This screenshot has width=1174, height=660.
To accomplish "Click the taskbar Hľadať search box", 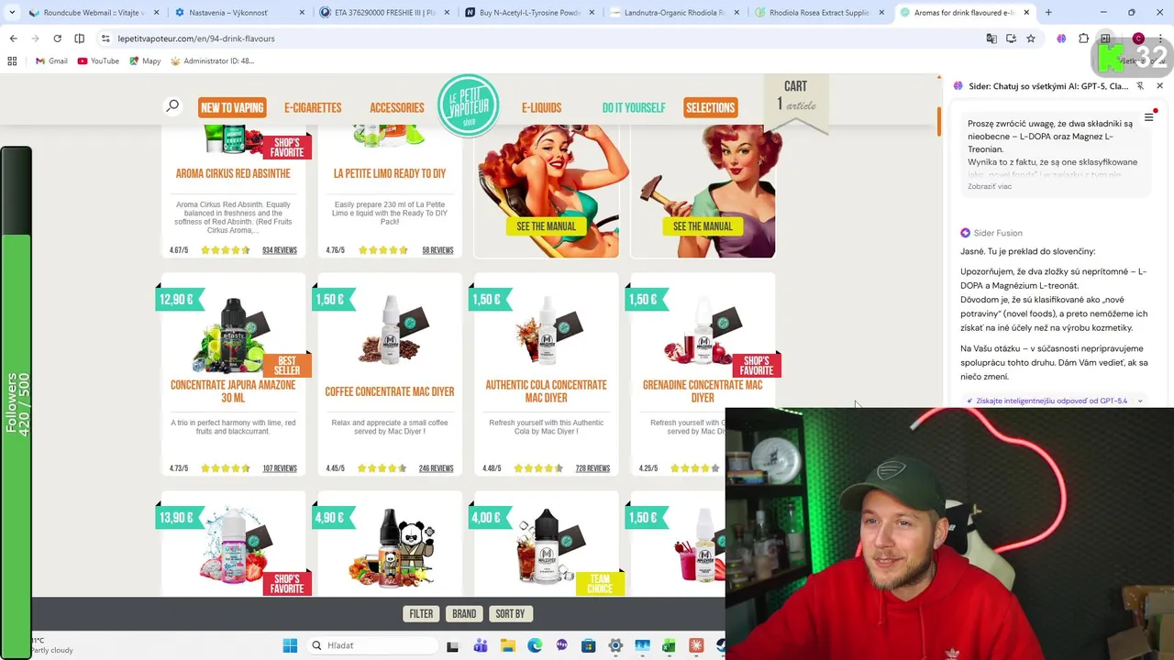I will coord(372,645).
